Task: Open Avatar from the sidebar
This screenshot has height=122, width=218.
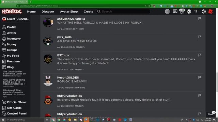Action: pyautogui.click(x=9, y=33)
